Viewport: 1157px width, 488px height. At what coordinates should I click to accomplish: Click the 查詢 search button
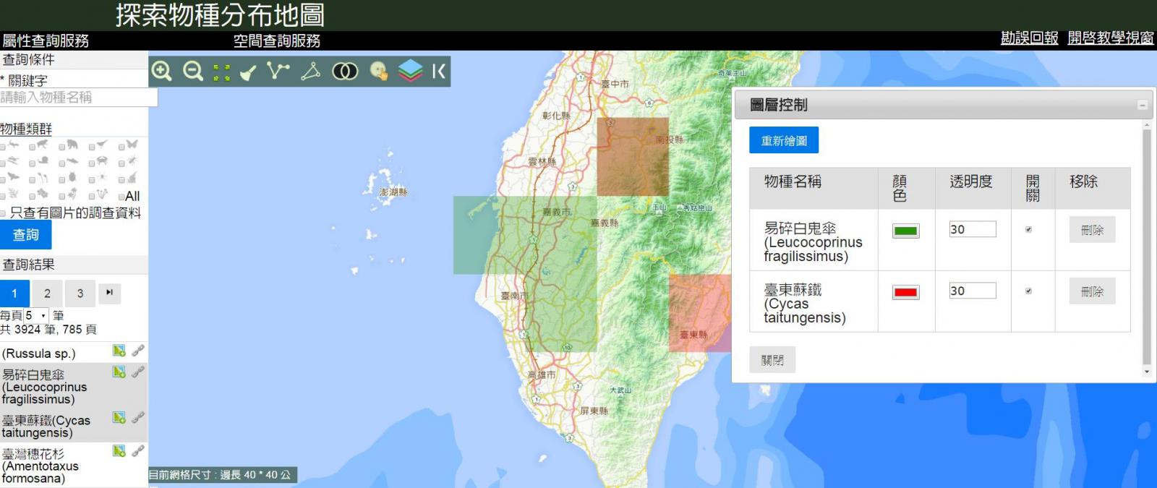point(25,235)
